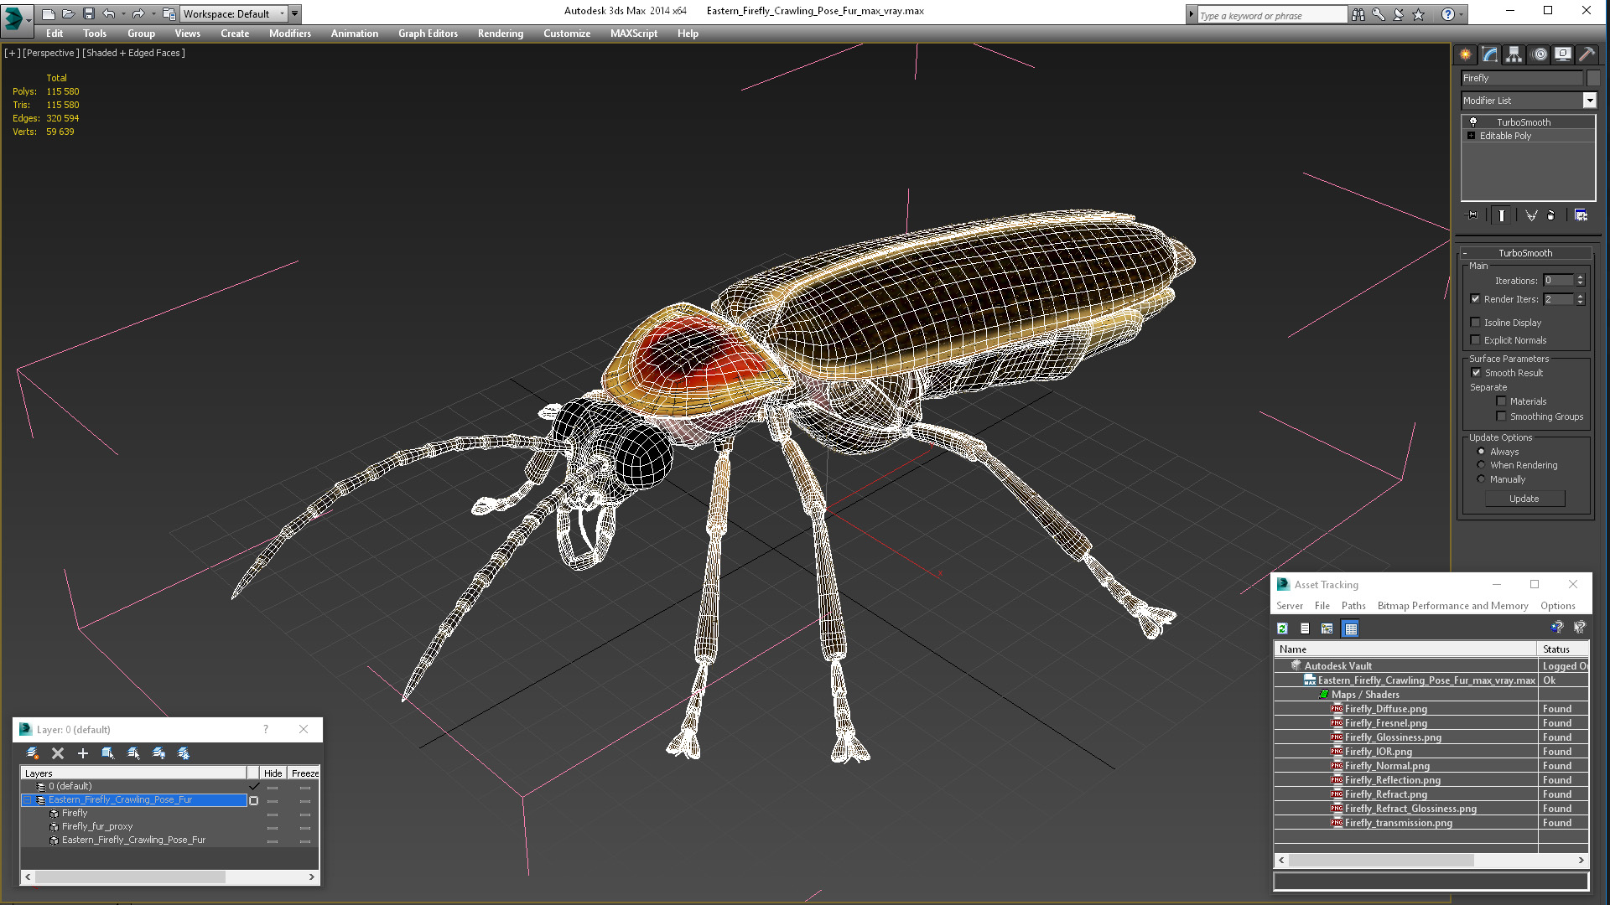Enable Isoline Display checkbox
The height and width of the screenshot is (905, 1610).
coord(1476,323)
